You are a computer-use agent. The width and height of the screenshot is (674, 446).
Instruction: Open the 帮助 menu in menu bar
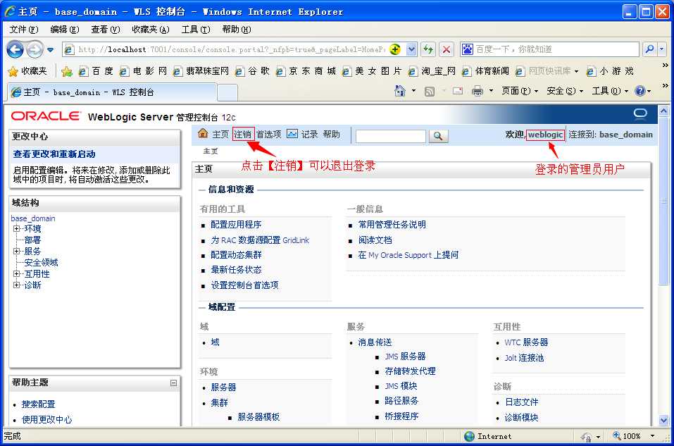pyautogui.click(x=237, y=30)
